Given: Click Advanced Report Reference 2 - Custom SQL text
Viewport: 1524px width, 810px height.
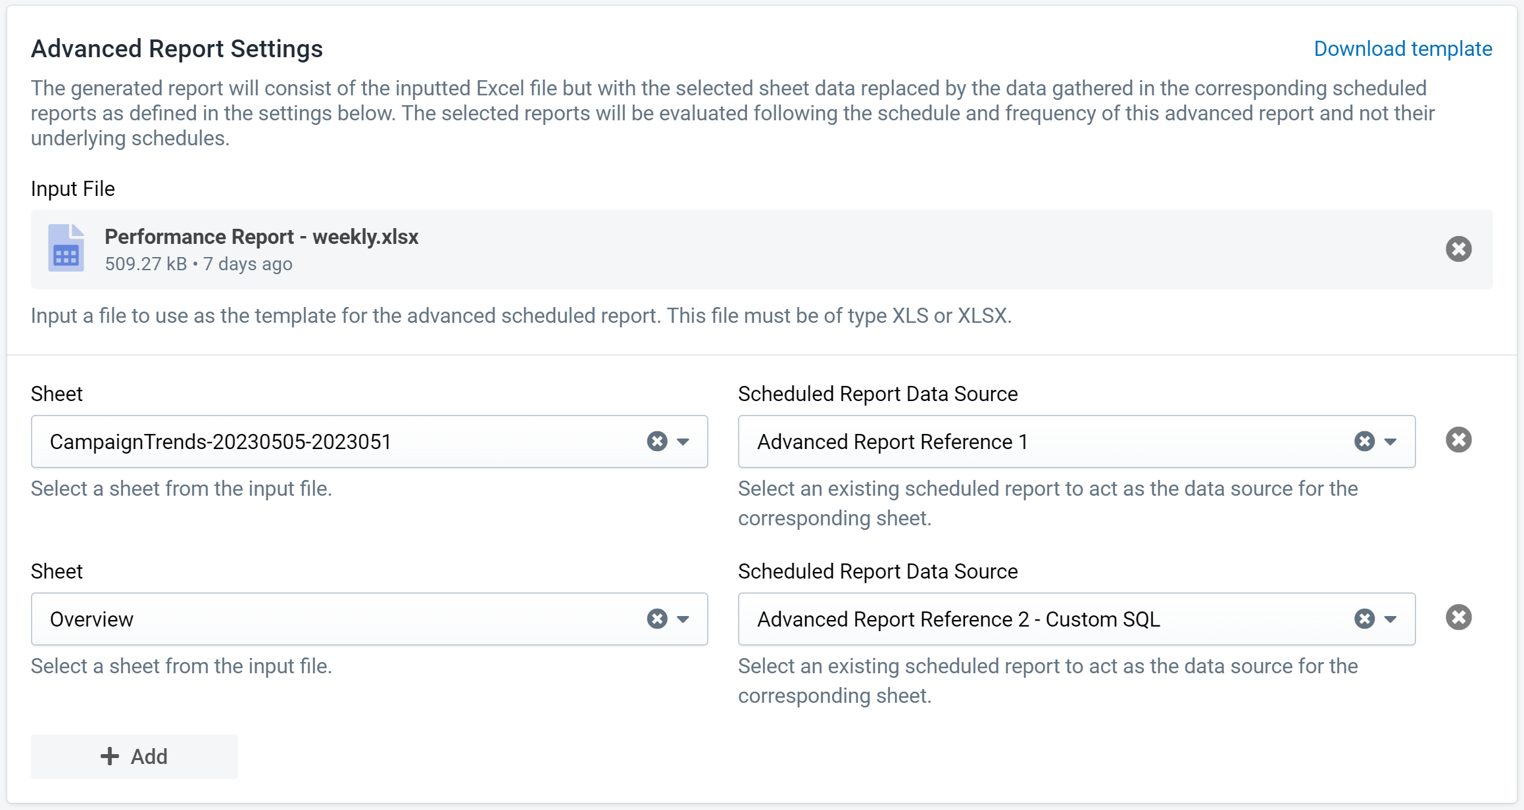Looking at the screenshot, I should 958,619.
